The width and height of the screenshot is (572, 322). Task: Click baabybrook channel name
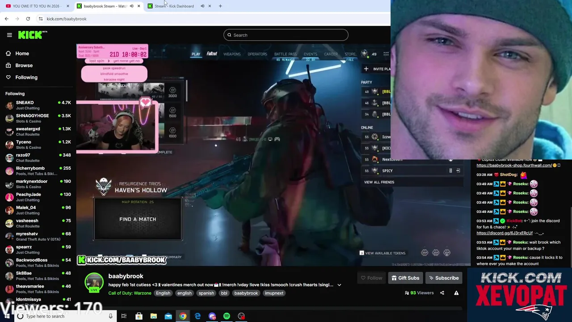(126, 276)
